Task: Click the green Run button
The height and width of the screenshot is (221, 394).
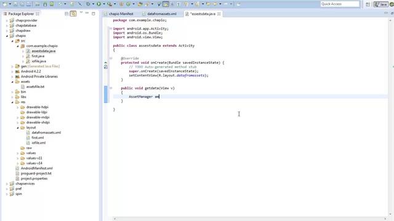Action: click(x=98, y=4)
